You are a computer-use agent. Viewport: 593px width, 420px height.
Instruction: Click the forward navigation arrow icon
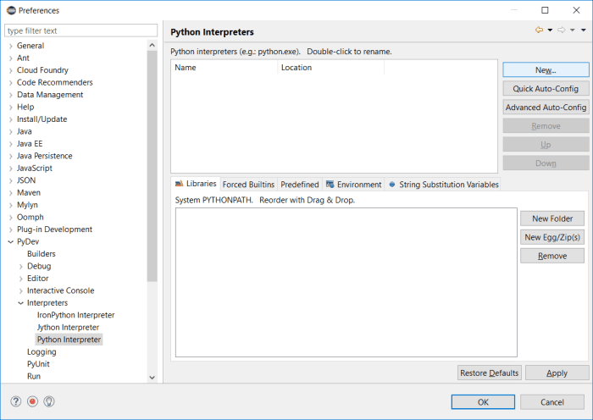click(x=562, y=30)
